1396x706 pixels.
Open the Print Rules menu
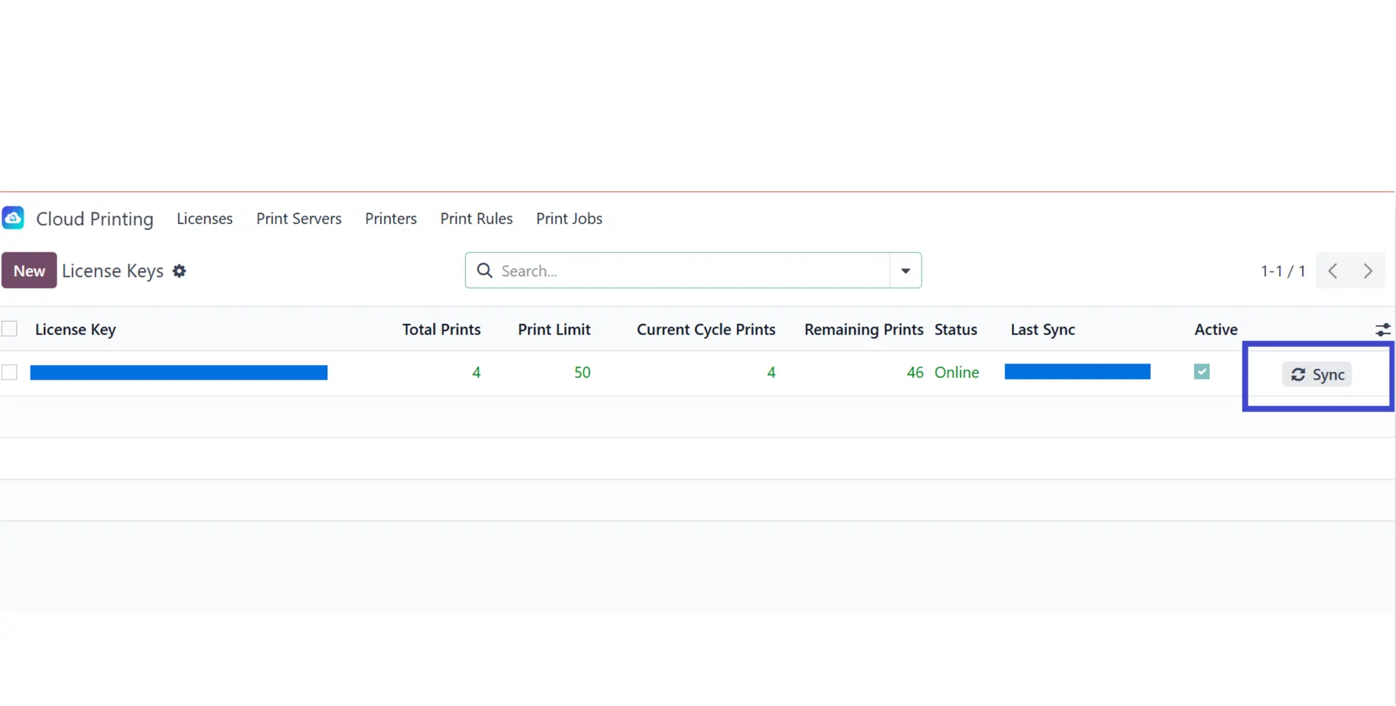pos(476,219)
